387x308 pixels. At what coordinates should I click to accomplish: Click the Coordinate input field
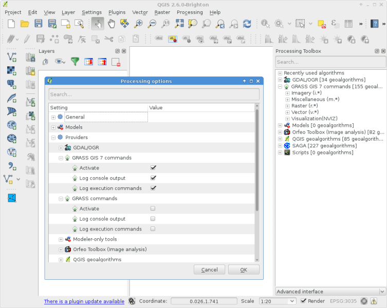(204, 301)
